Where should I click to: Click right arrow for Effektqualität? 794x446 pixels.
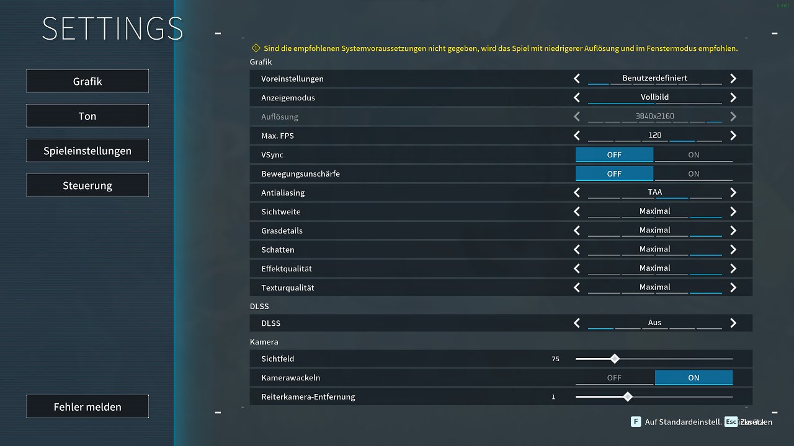(x=733, y=269)
